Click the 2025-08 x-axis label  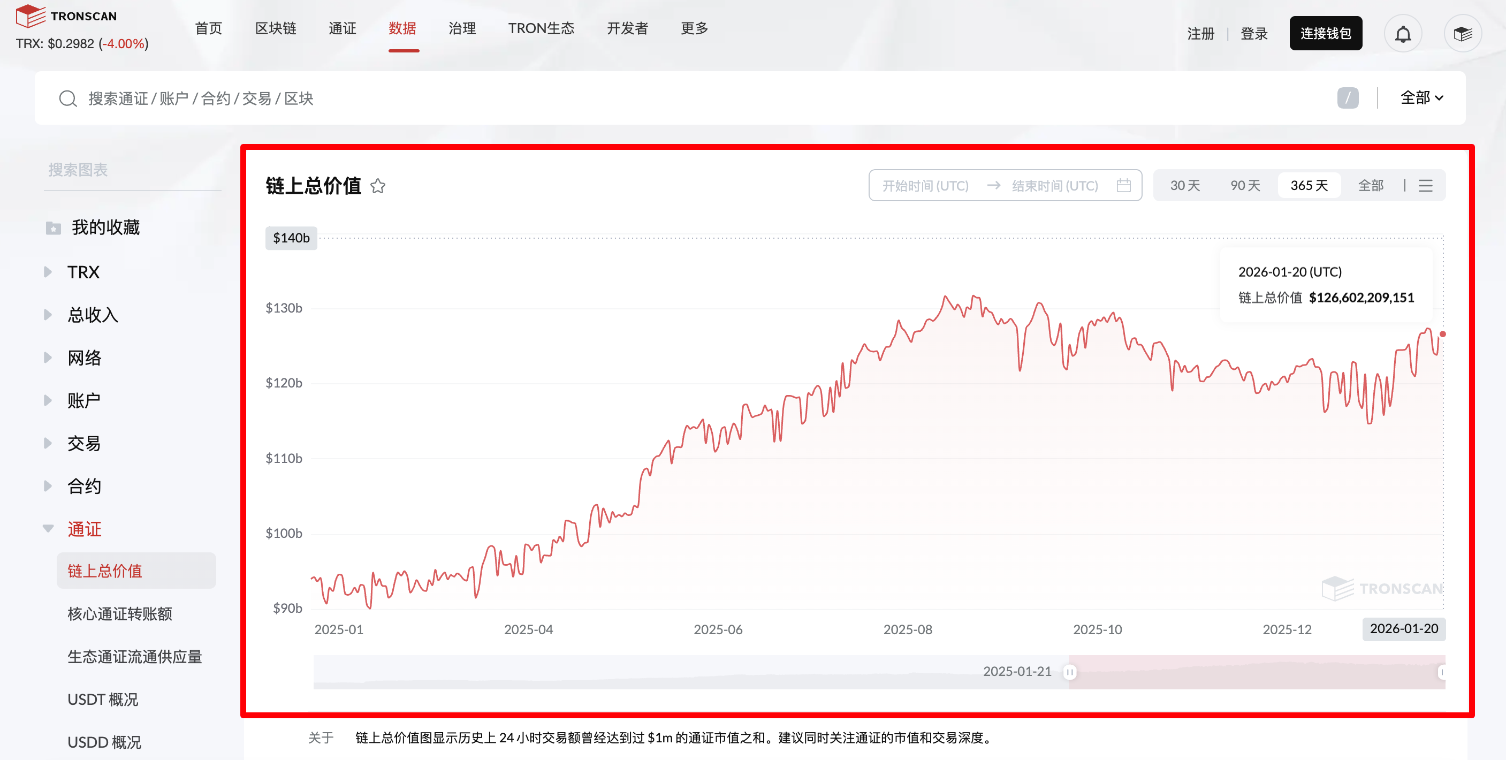tap(907, 629)
